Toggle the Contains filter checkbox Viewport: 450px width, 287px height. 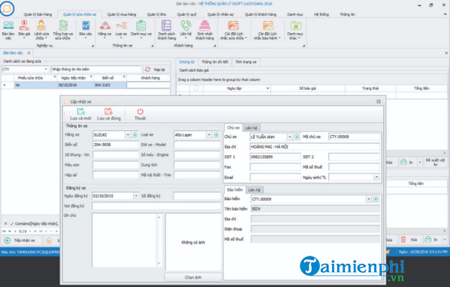point(12,223)
